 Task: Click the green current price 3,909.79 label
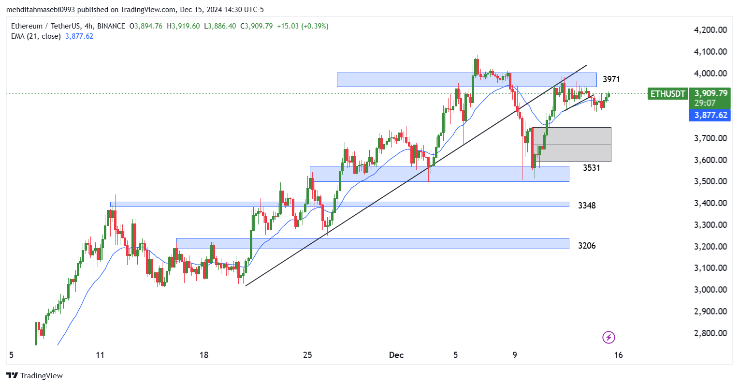[x=710, y=93]
